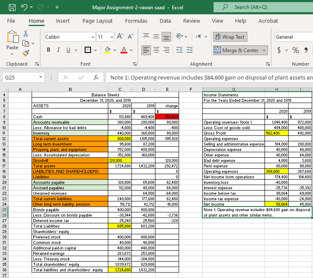The width and height of the screenshot is (313, 278).
Task: Toggle Align Left
Action: [x=146, y=50]
